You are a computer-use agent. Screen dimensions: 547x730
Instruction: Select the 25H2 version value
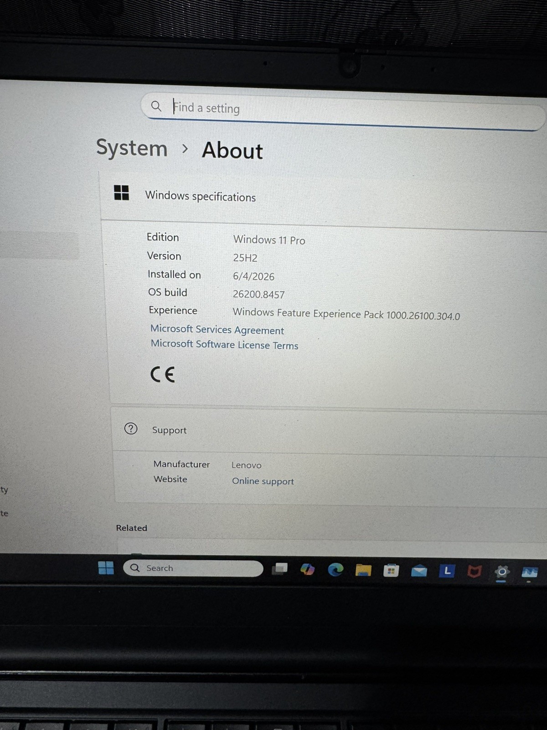[x=245, y=258]
